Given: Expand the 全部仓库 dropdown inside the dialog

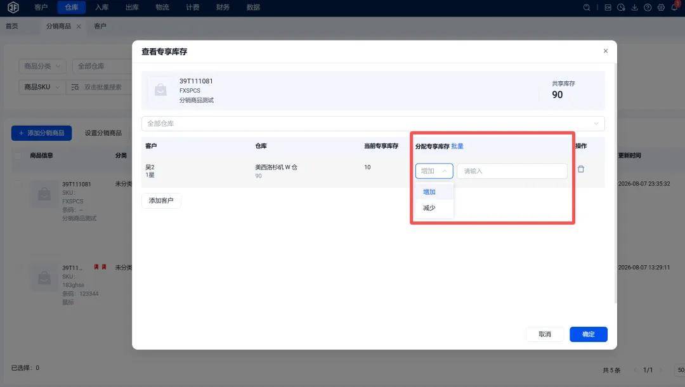Looking at the screenshot, I should [373, 124].
